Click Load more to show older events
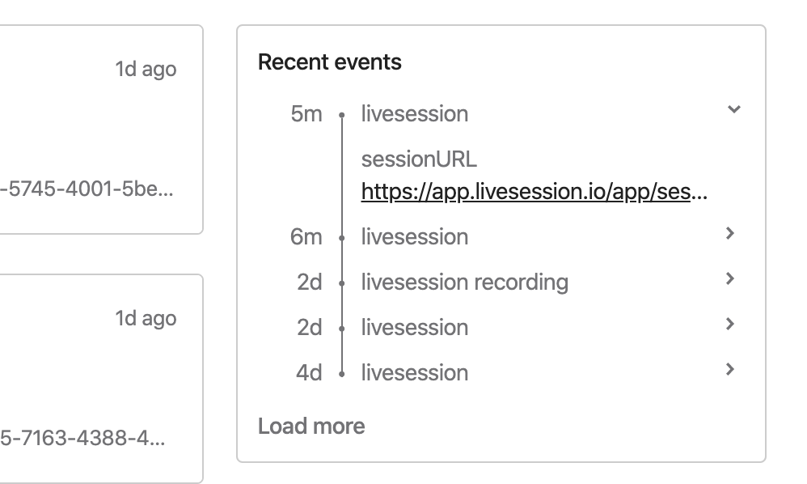 click(x=311, y=426)
